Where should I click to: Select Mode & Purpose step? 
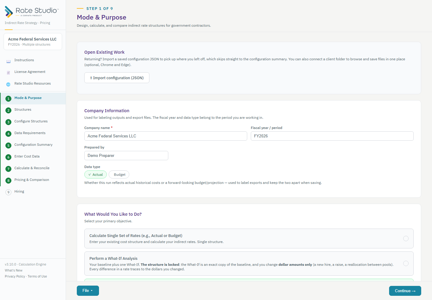(33, 98)
